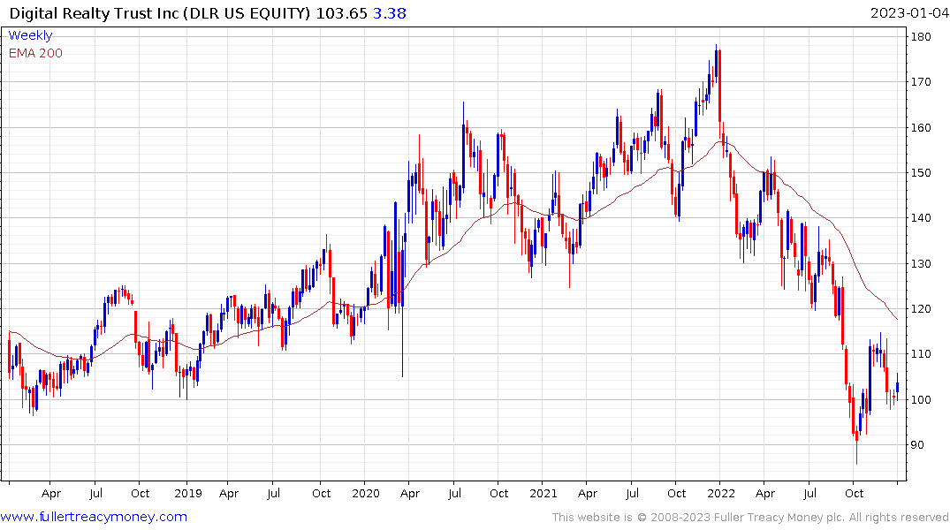Click the 2019 year label on time axis
The width and height of the screenshot is (950, 530).
click(188, 493)
